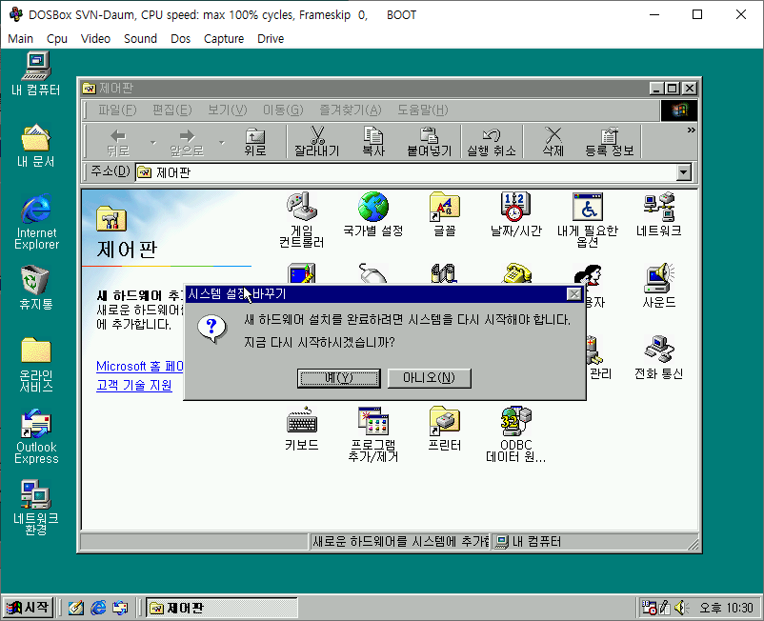Open DOSBox Drive menu
Viewport: 764px width, 621px height.
271,38
